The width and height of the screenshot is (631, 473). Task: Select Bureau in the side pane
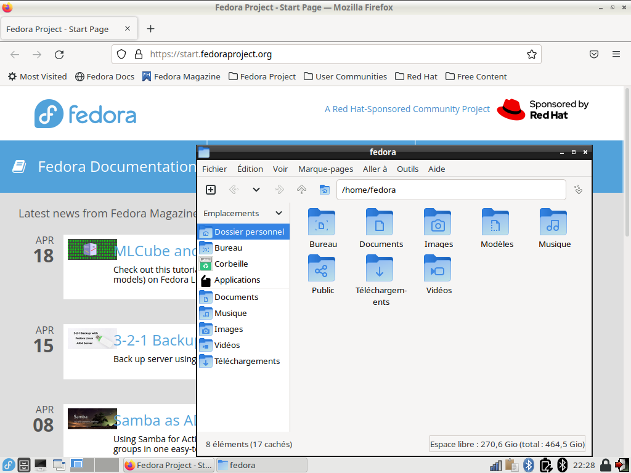coord(243,248)
